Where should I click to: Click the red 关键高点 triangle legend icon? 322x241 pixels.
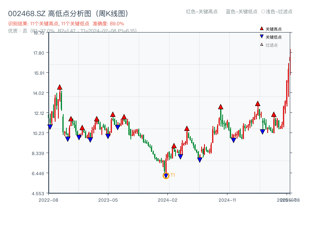(262, 29)
